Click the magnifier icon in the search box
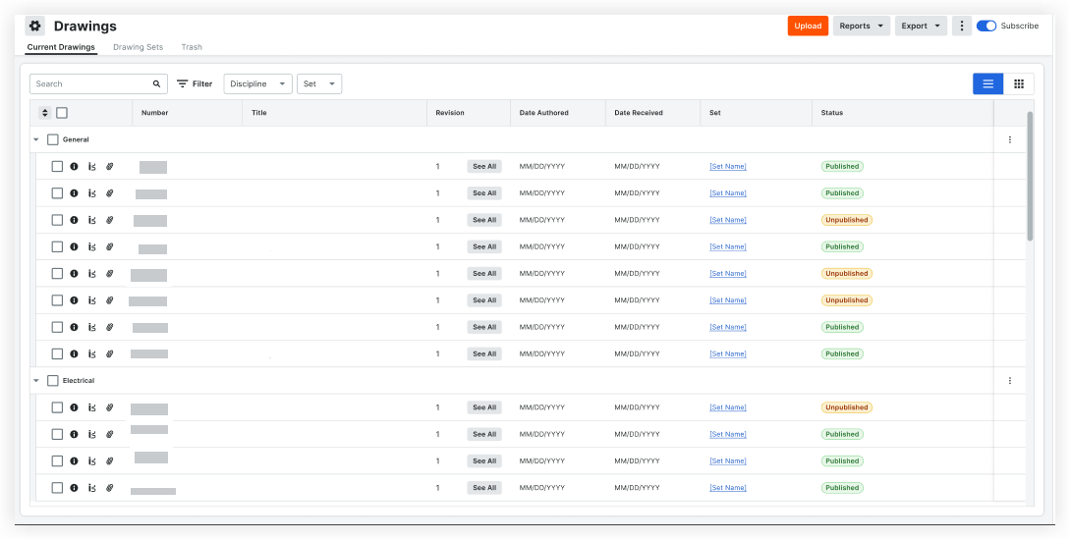 (x=156, y=83)
